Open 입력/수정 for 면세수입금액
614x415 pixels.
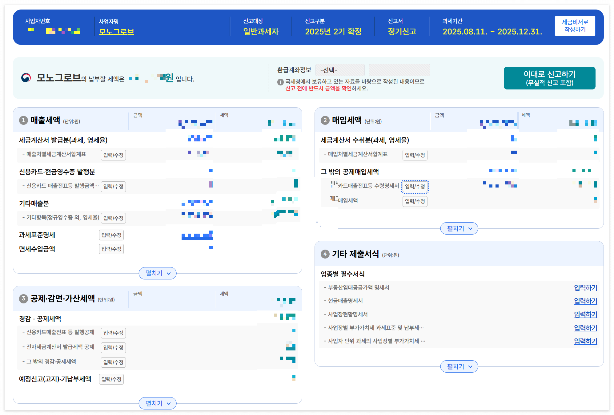point(111,249)
